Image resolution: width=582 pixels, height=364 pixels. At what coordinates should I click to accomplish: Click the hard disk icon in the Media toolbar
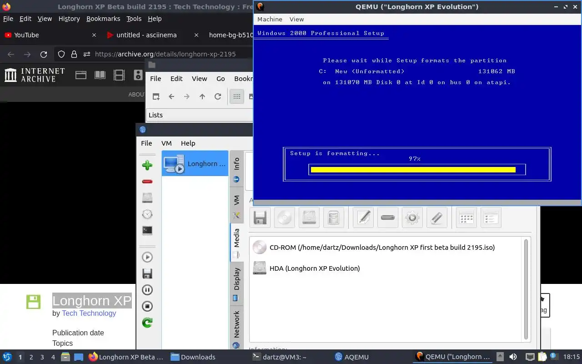[309, 217]
